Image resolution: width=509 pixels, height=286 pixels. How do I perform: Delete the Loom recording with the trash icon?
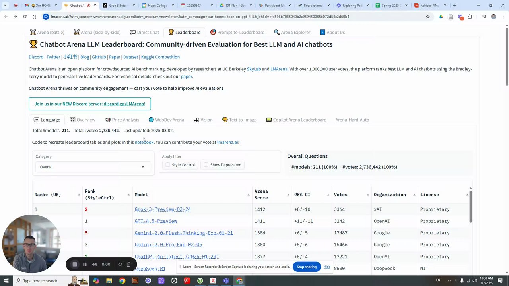tap(128, 264)
